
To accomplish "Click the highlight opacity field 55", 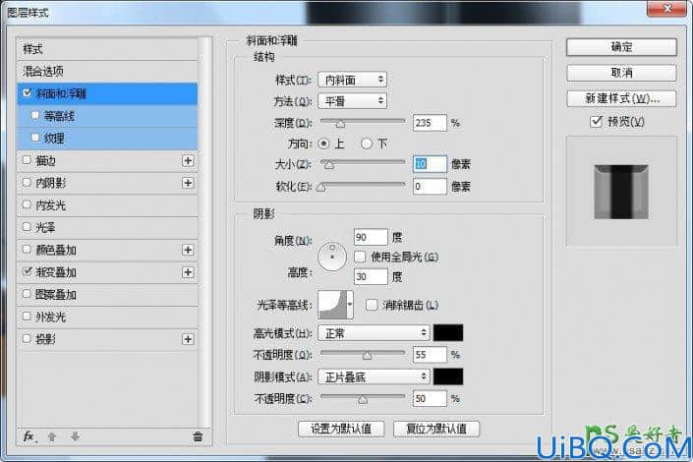I will pos(430,354).
